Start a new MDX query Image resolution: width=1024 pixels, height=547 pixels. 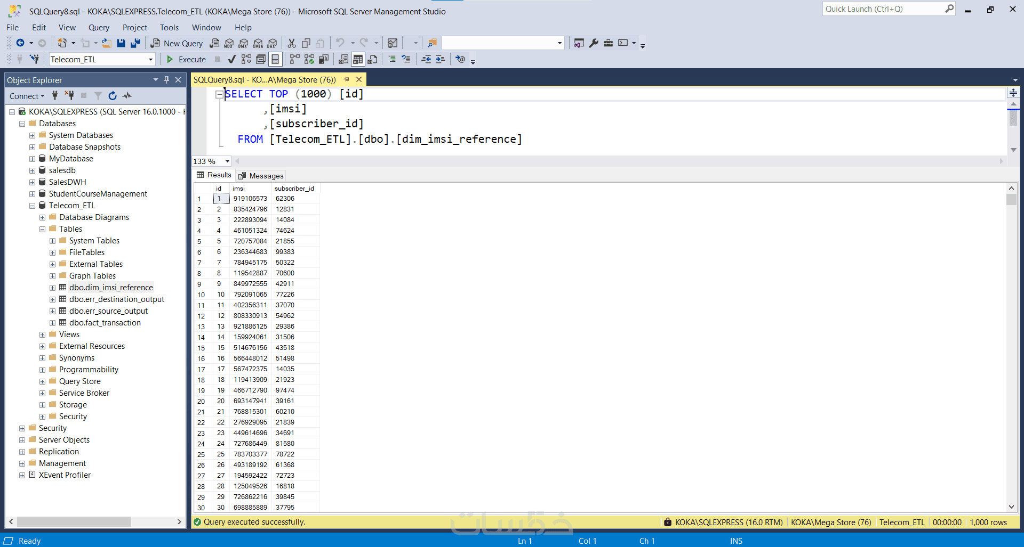pyautogui.click(x=229, y=43)
